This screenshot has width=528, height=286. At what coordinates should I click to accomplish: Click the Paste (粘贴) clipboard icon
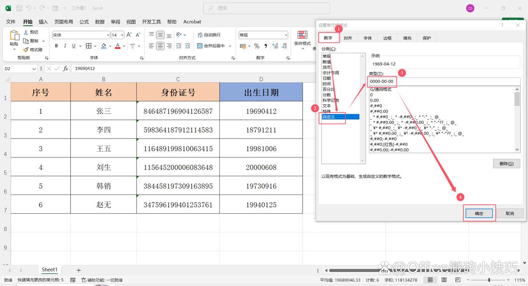tap(14, 35)
